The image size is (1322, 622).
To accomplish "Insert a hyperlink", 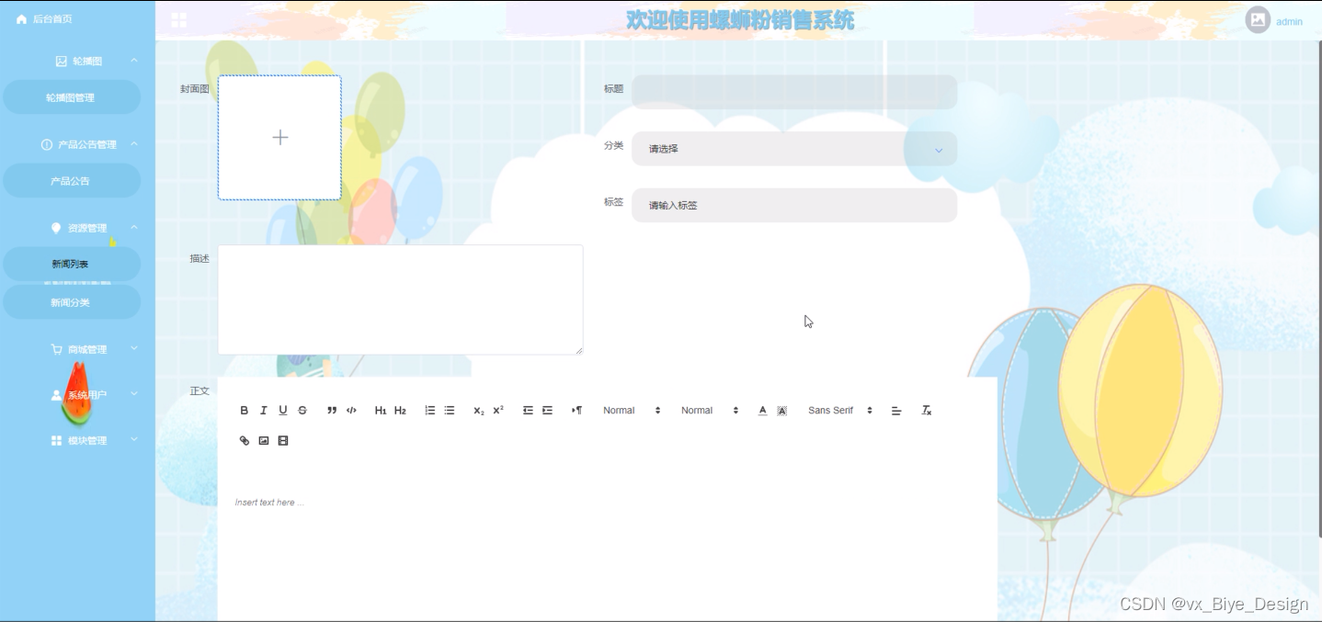I will point(244,441).
